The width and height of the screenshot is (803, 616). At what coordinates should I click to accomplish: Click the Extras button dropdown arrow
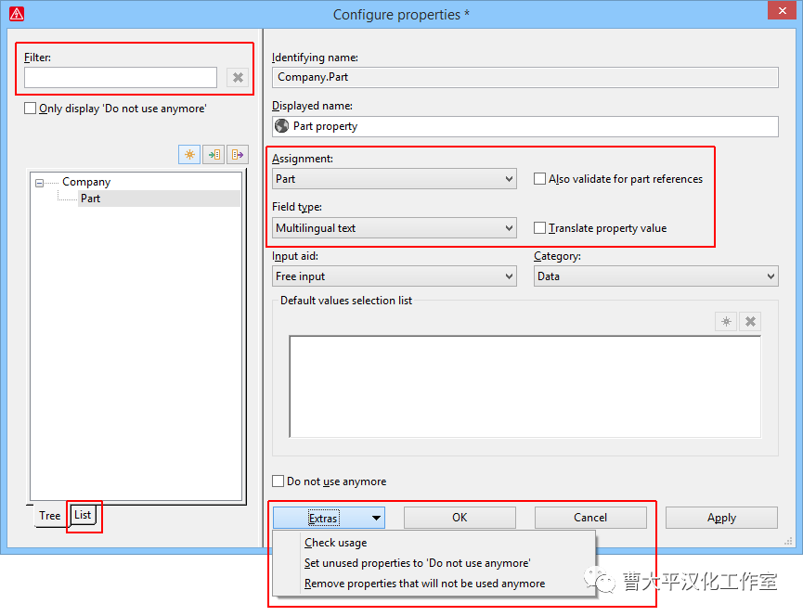click(x=376, y=518)
